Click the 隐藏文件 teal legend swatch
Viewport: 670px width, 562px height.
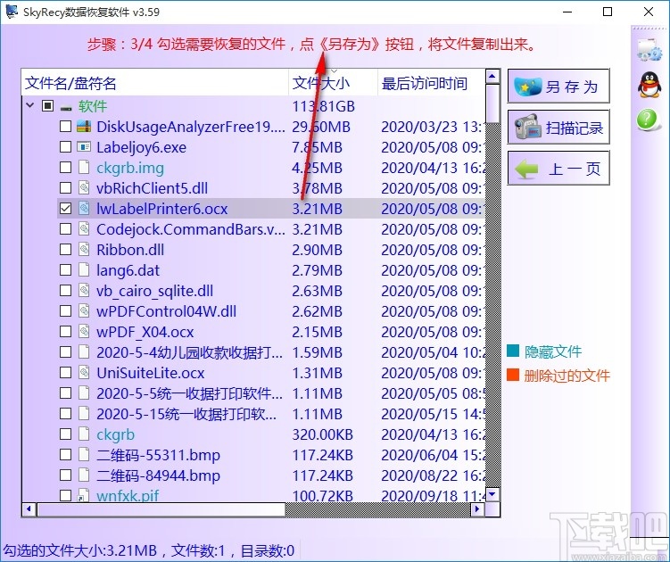[x=513, y=351]
